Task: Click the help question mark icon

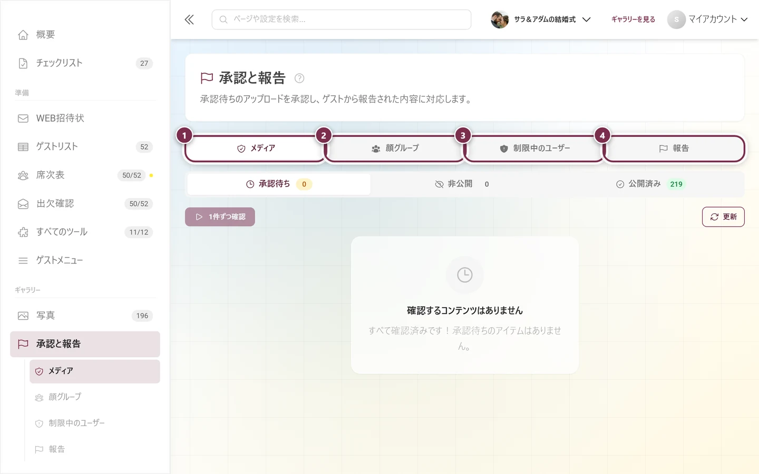Action: (x=299, y=78)
